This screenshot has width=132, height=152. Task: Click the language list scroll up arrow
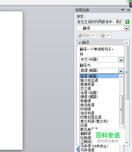pyautogui.click(x=121, y=77)
